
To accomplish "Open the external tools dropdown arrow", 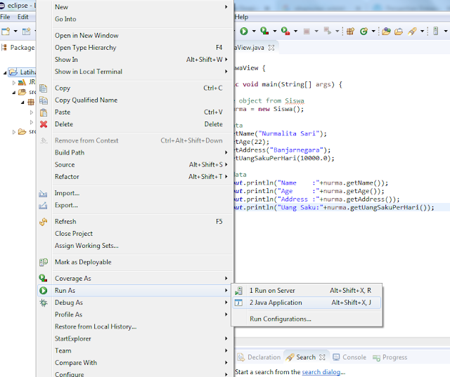I will pyautogui.click(x=295, y=31).
